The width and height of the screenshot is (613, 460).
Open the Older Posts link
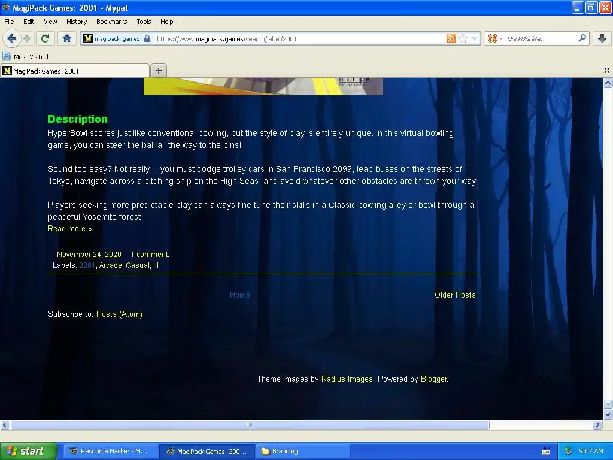click(455, 295)
